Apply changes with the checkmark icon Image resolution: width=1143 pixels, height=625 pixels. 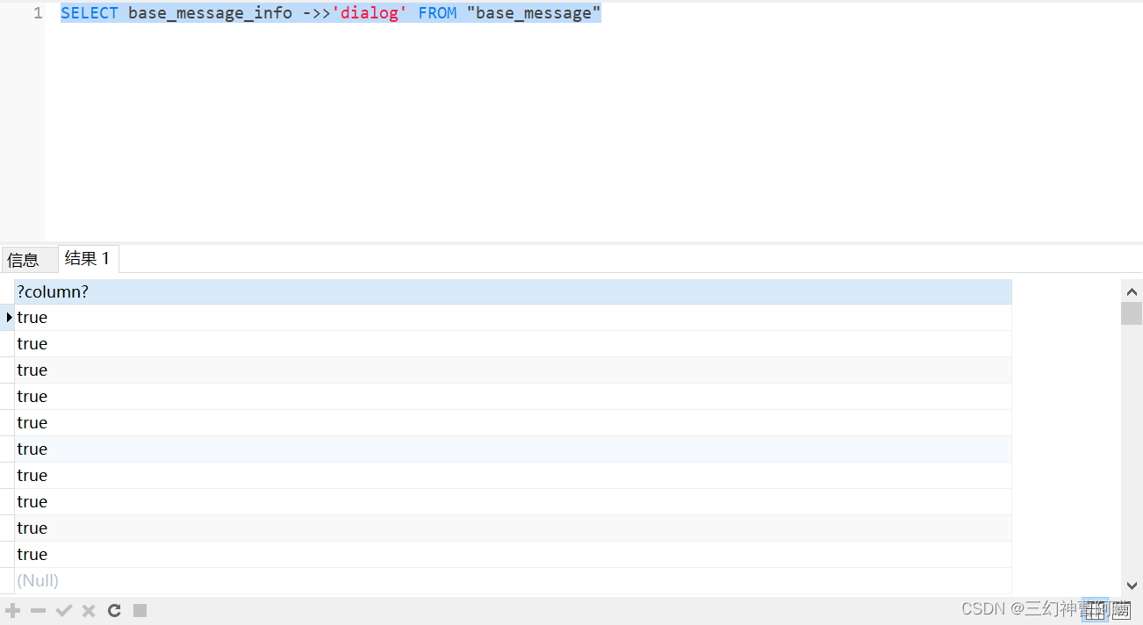coord(63,610)
